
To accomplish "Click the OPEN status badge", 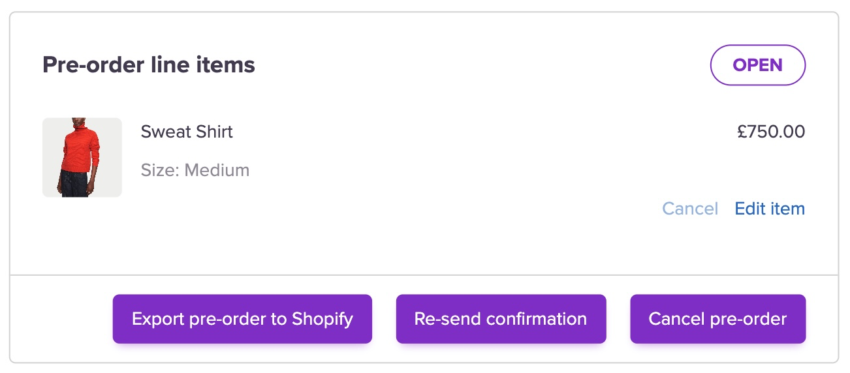I will coord(757,65).
